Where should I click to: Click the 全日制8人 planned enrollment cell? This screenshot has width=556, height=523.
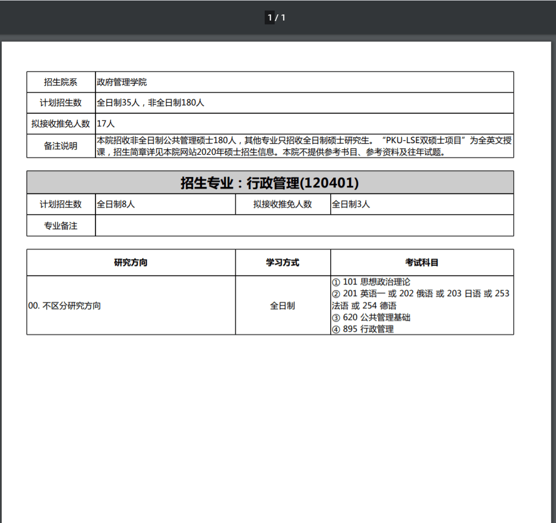[117, 204]
